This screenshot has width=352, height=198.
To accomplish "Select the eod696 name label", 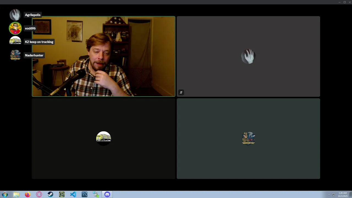I will pyautogui.click(x=30, y=28).
